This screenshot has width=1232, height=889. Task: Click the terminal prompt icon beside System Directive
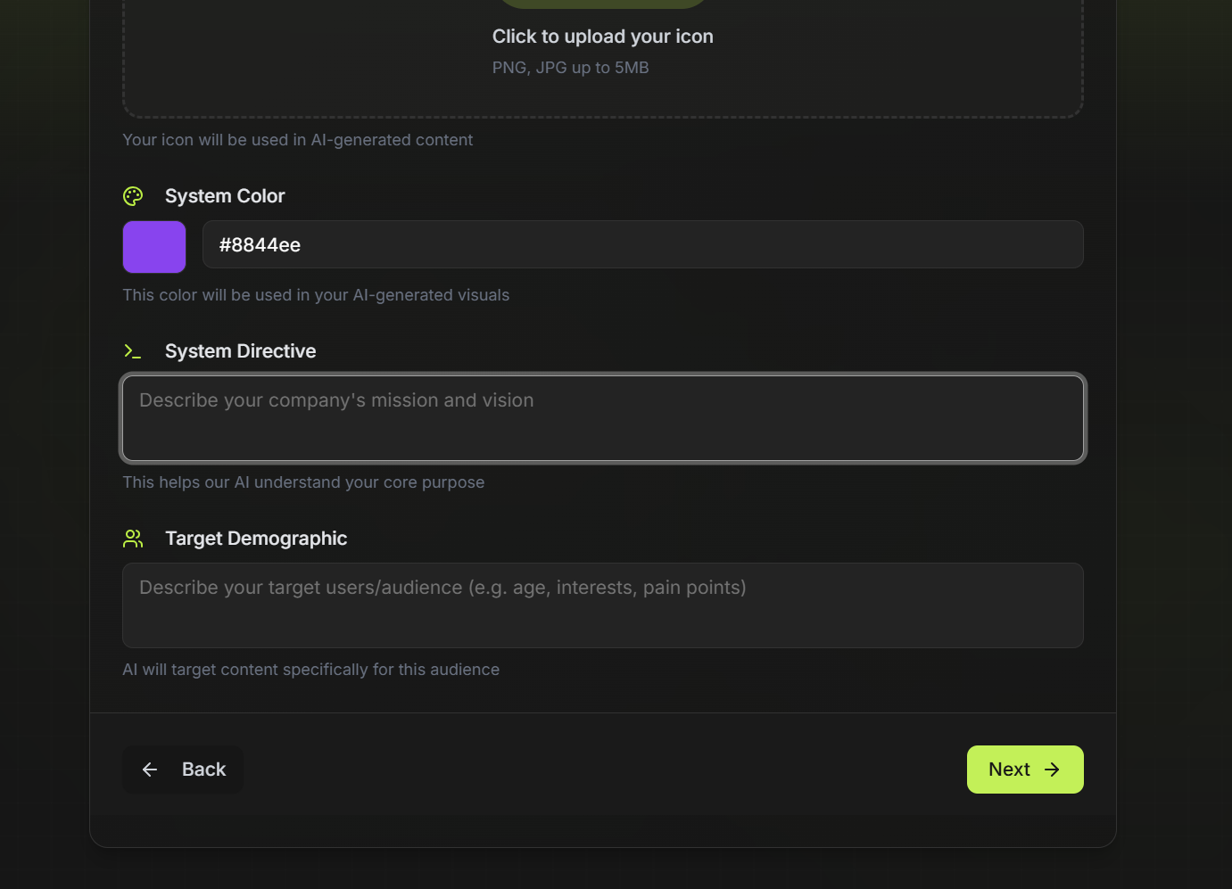(x=133, y=351)
